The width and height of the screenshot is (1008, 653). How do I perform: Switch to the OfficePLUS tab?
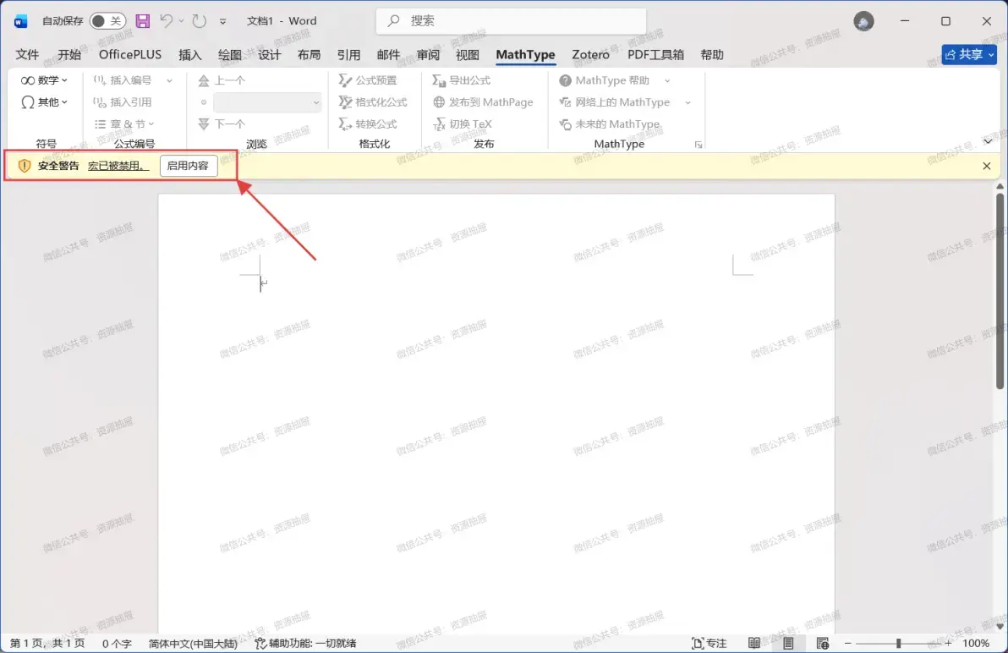(x=130, y=55)
